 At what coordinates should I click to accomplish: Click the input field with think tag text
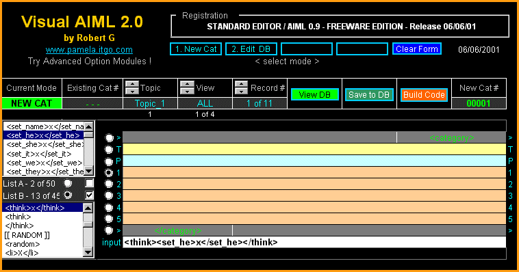click(314, 242)
